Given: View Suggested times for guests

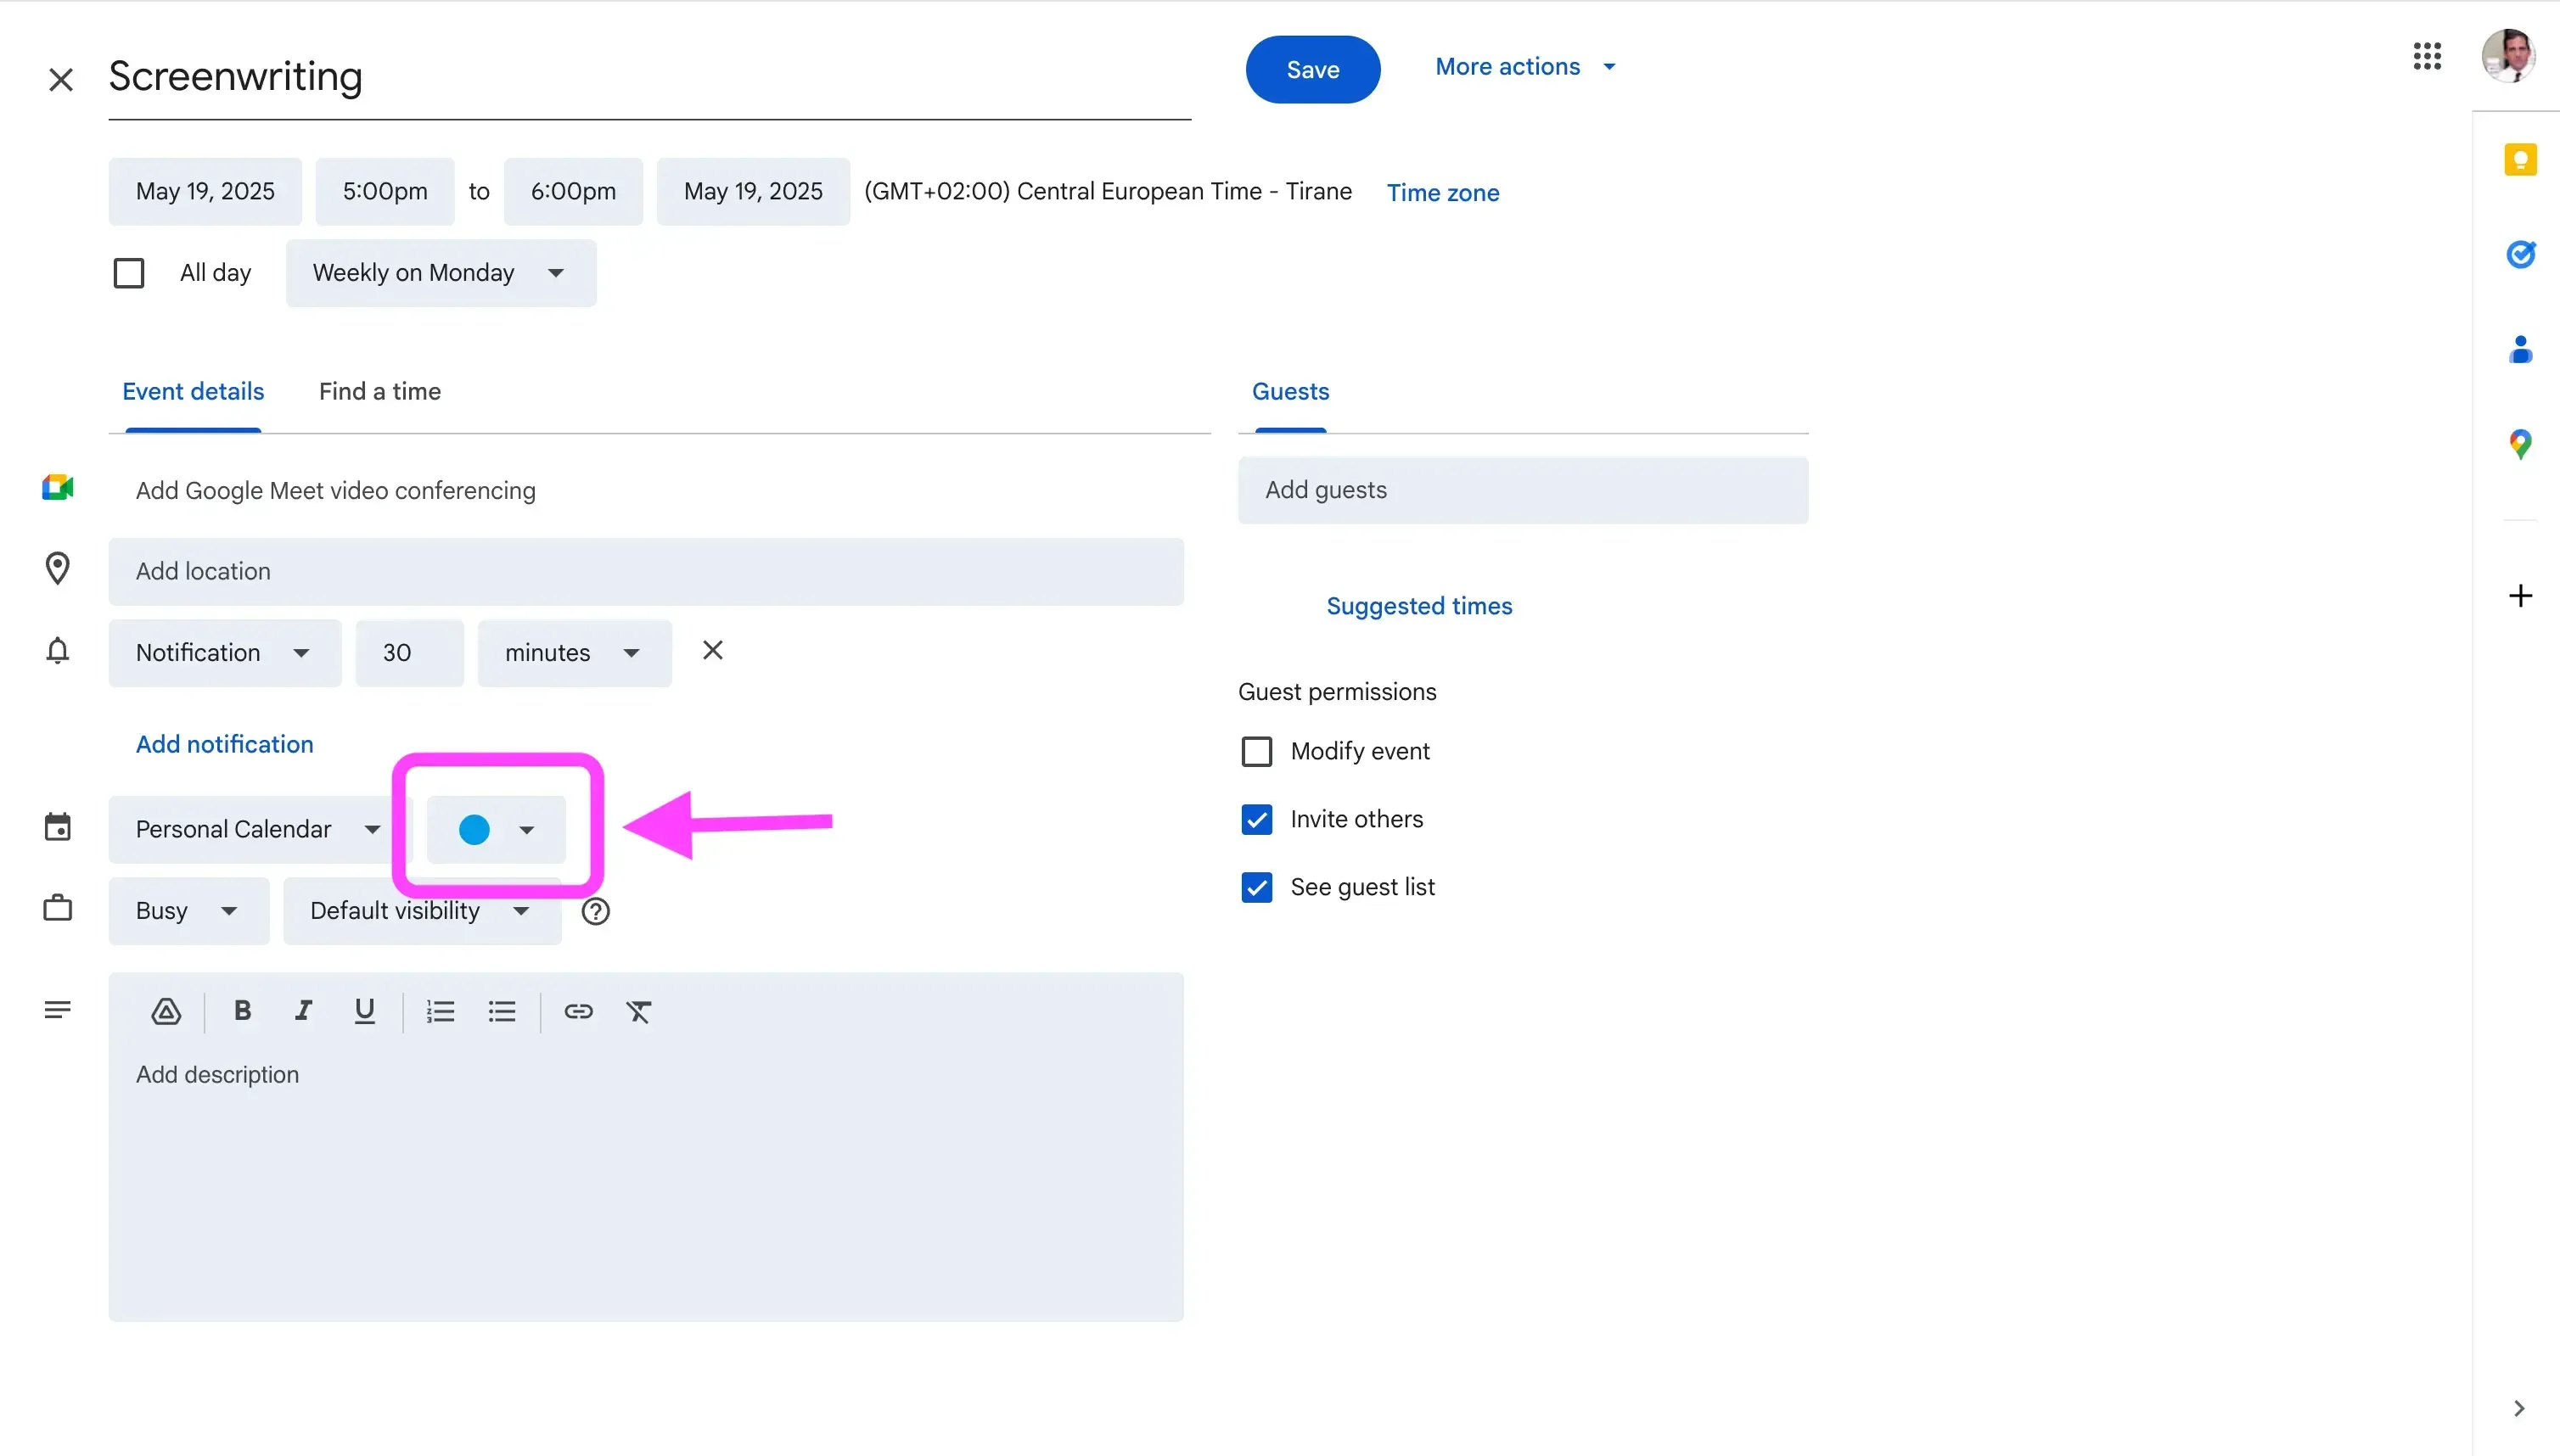Looking at the screenshot, I should click(1418, 605).
